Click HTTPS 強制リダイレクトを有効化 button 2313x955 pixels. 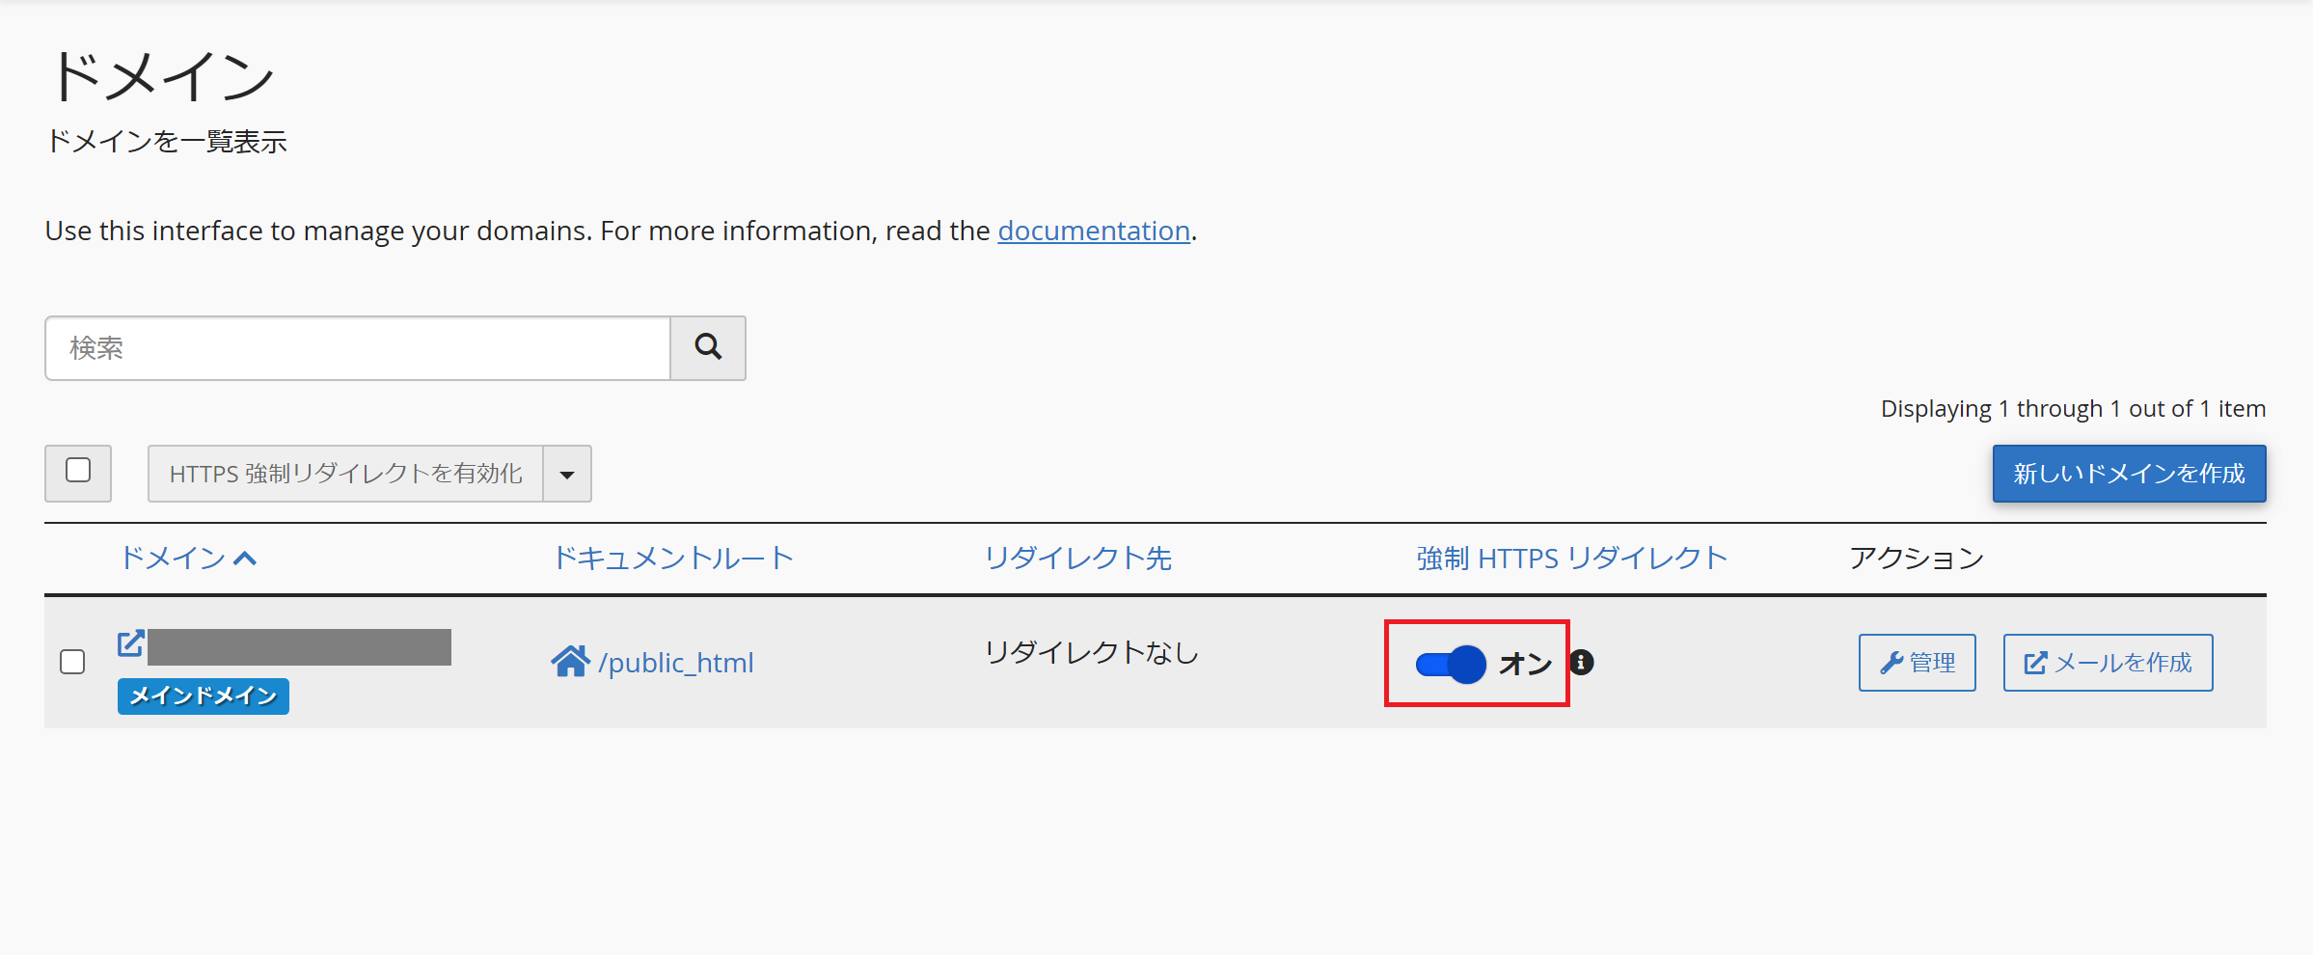[345, 474]
